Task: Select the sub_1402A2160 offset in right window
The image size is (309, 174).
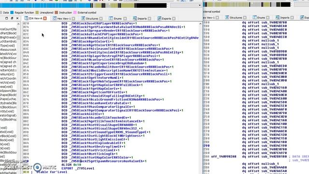Action: click(274, 87)
